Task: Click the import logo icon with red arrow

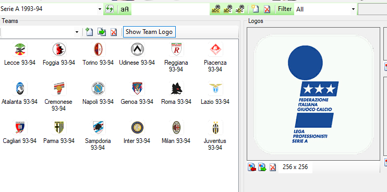Action: point(252,167)
